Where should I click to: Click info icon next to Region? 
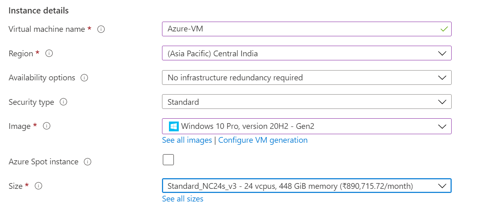click(49, 53)
